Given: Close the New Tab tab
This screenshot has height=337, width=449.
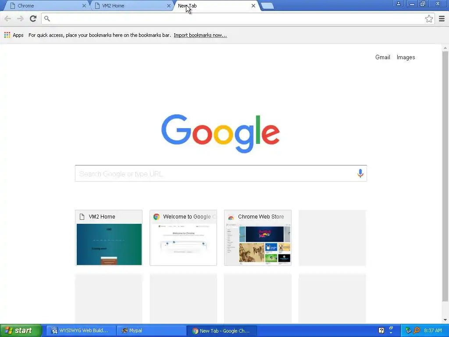Looking at the screenshot, I should (x=253, y=6).
